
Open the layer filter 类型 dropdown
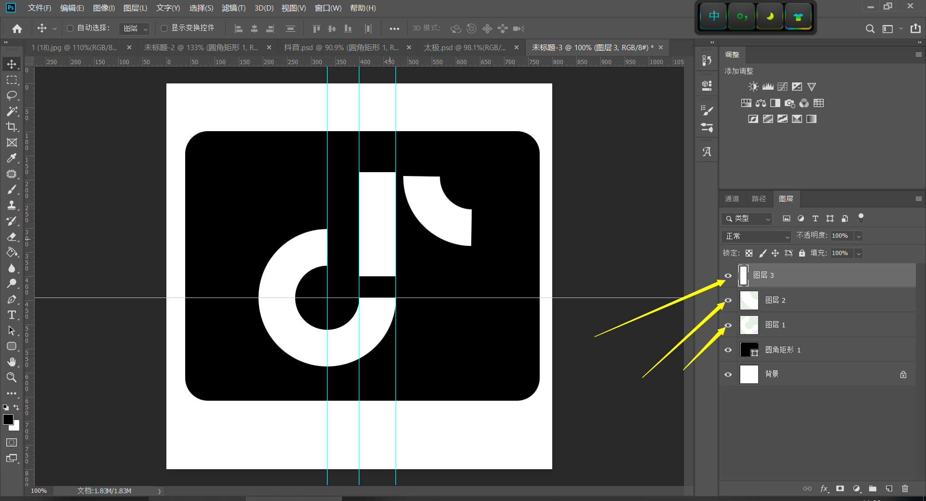(747, 219)
